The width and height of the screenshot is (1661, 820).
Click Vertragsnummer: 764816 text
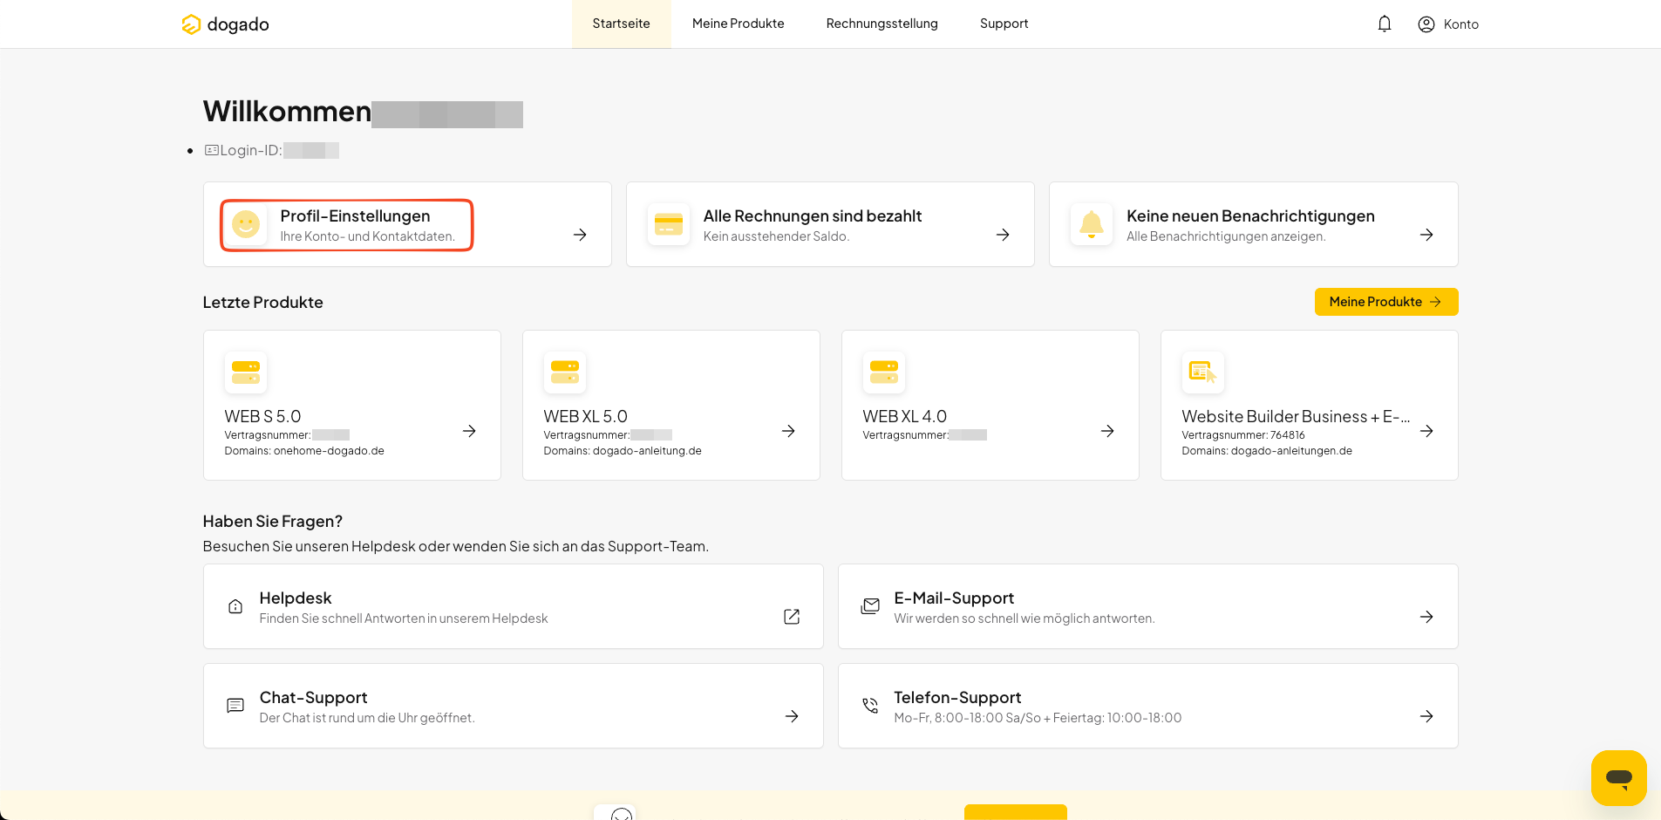coord(1243,435)
